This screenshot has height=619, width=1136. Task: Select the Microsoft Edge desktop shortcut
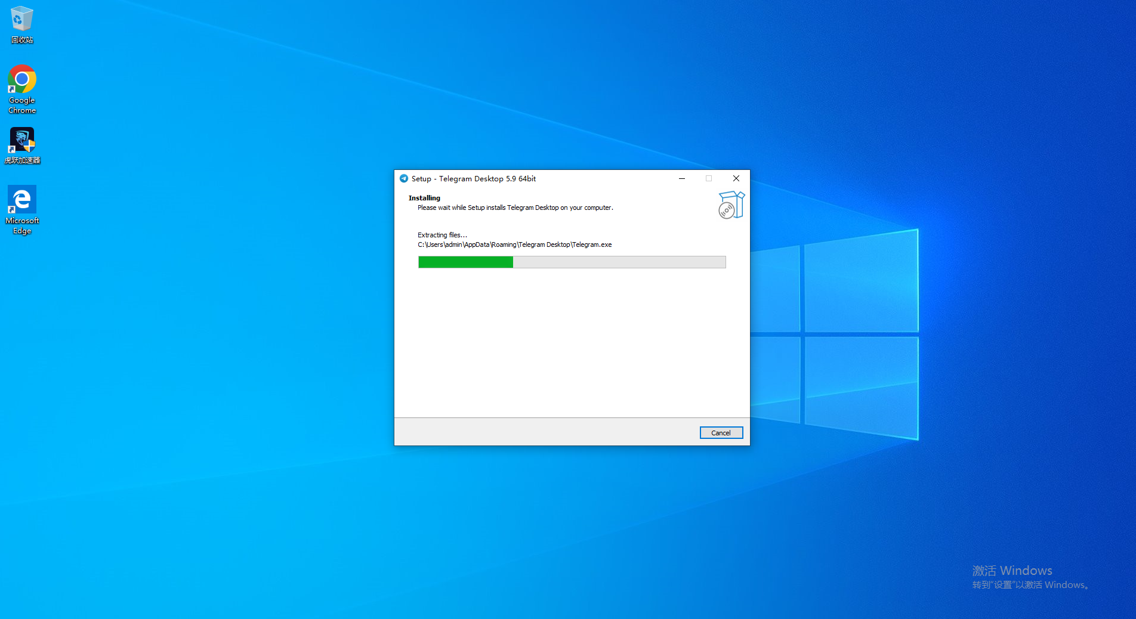[22, 210]
